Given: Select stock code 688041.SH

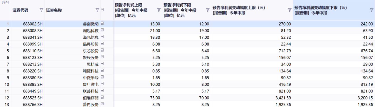Looking at the screenshot, I should click(32, 38).
